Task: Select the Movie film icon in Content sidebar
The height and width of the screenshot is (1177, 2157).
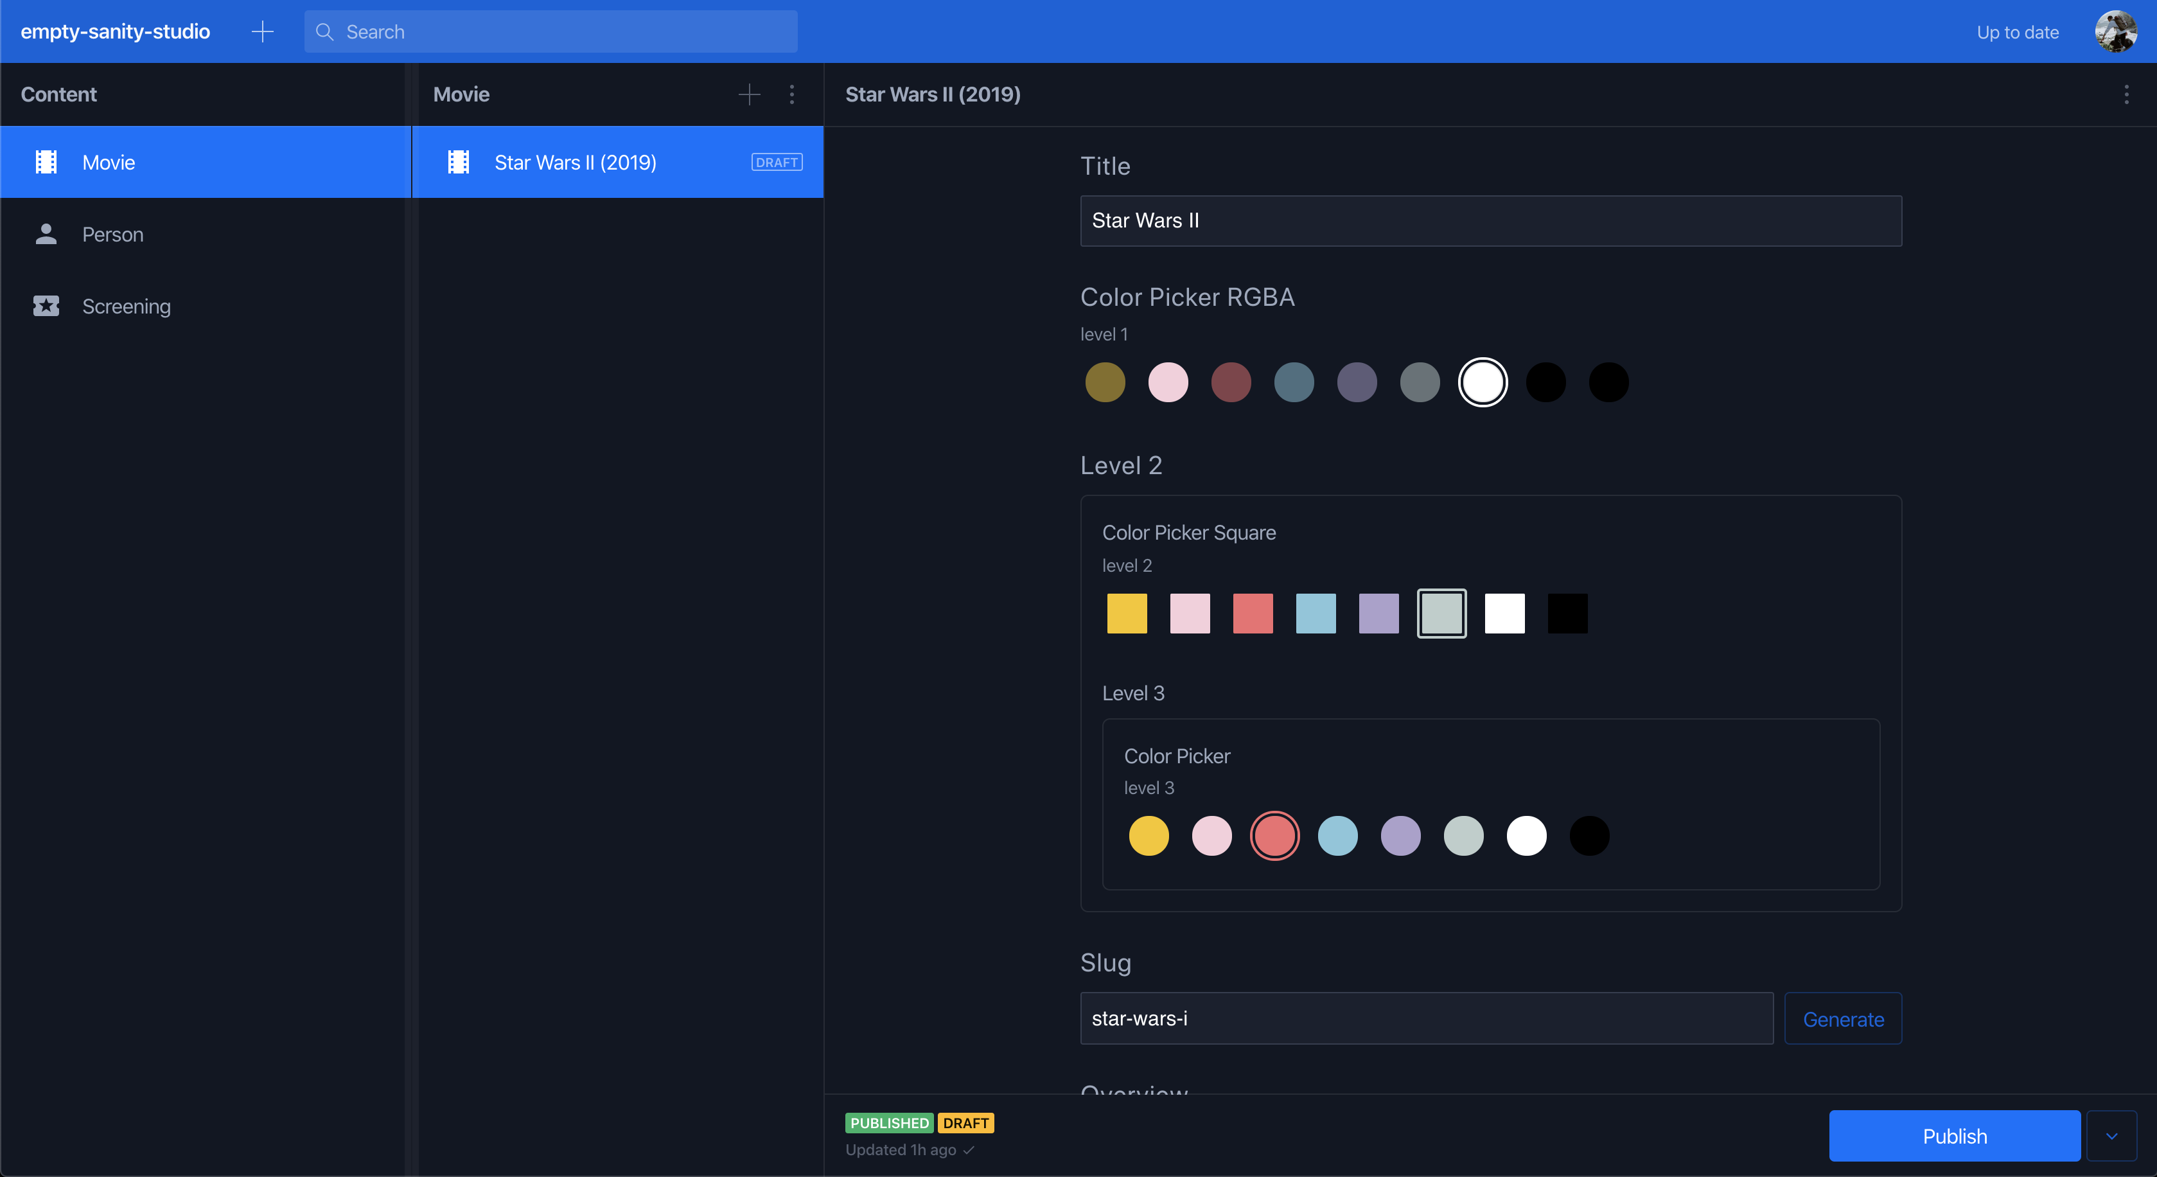Action: (x=46, y=162)
